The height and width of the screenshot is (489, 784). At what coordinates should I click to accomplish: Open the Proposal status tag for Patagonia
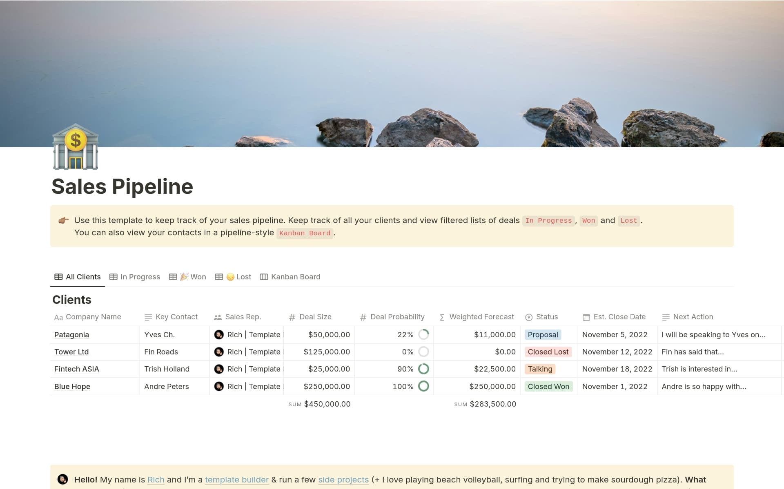pos(542,335)
